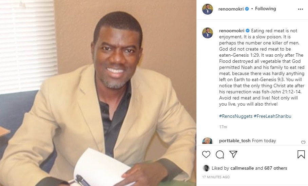Open the #RenosNuggets hashtag
Screen dimensions: 308x186
(x=236, y=116)
